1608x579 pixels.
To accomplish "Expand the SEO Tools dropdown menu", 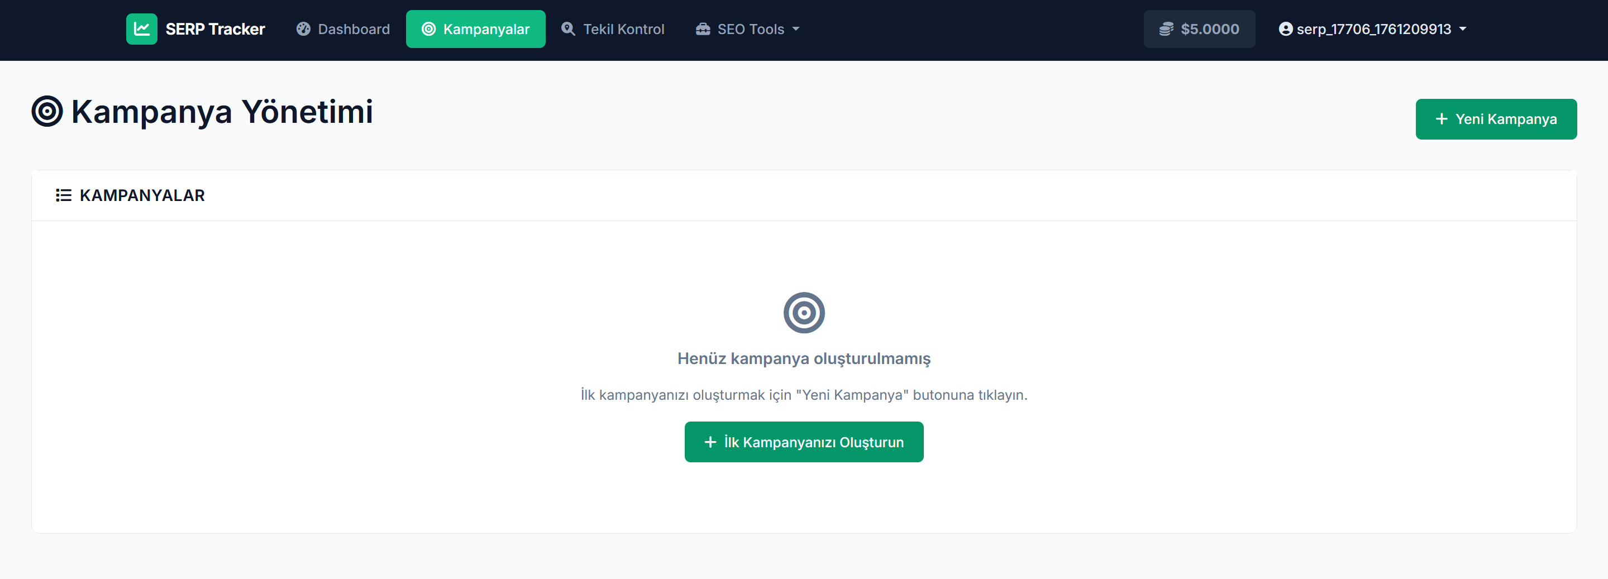I will (x=747, y=30).
